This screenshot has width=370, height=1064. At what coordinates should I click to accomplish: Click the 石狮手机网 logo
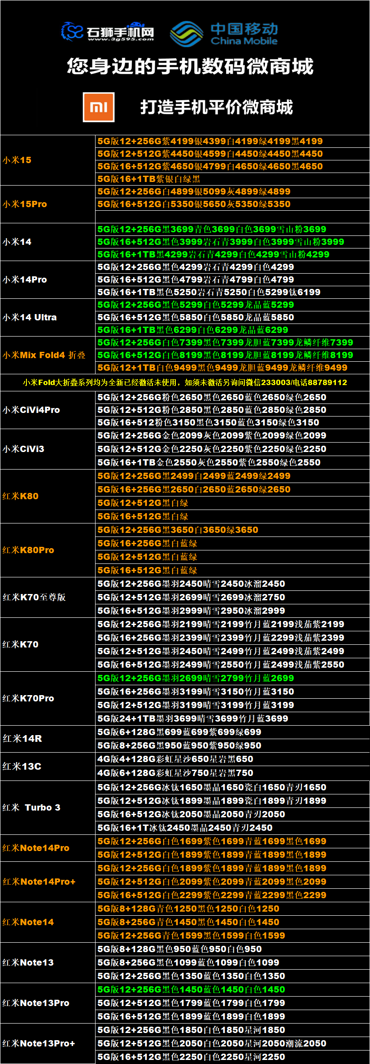click(x=108, y=31)
